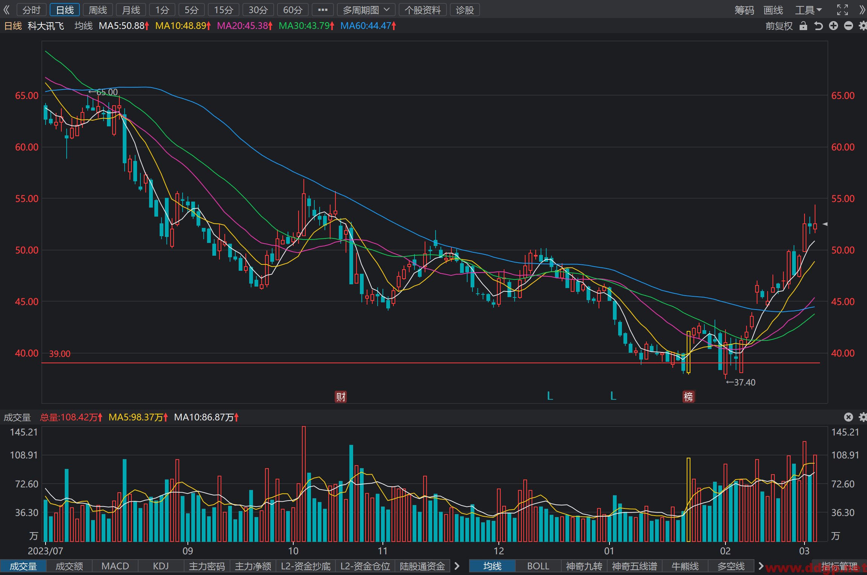
Task: Select 牛熊线 overlay
Action: [685, 566]
